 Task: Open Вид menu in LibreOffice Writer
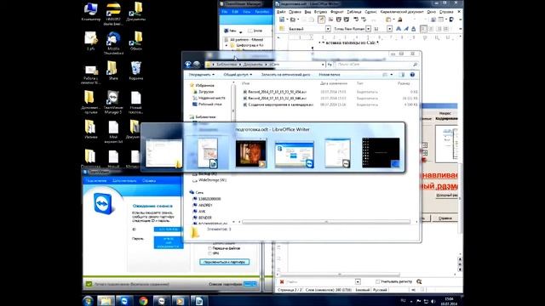click(x=307, y=12)
